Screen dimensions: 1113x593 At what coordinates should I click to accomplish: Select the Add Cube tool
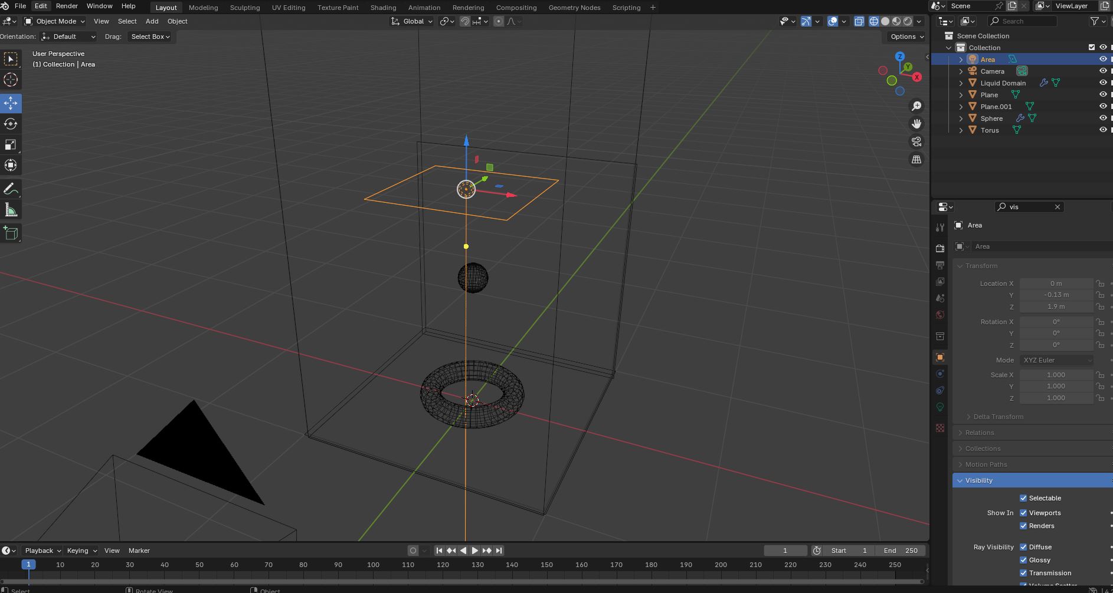11,233
